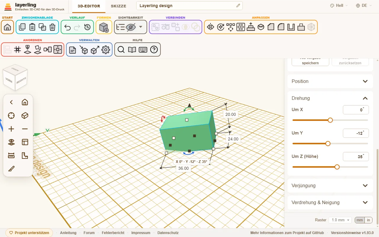Image resolution: width=379 pixels, height=237 pixels.
Task: Click the Um Z (Höhe) slider handle
Action: click(x=337, y=167)
